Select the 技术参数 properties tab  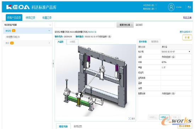pyautogui.click(x=143, y=42)
